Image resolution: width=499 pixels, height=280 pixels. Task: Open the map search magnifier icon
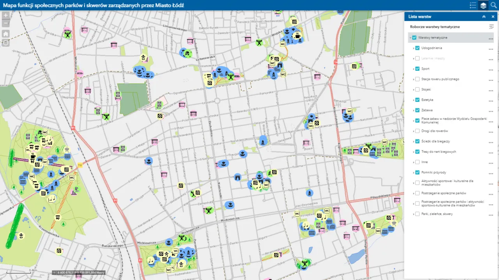pos(494,5)
